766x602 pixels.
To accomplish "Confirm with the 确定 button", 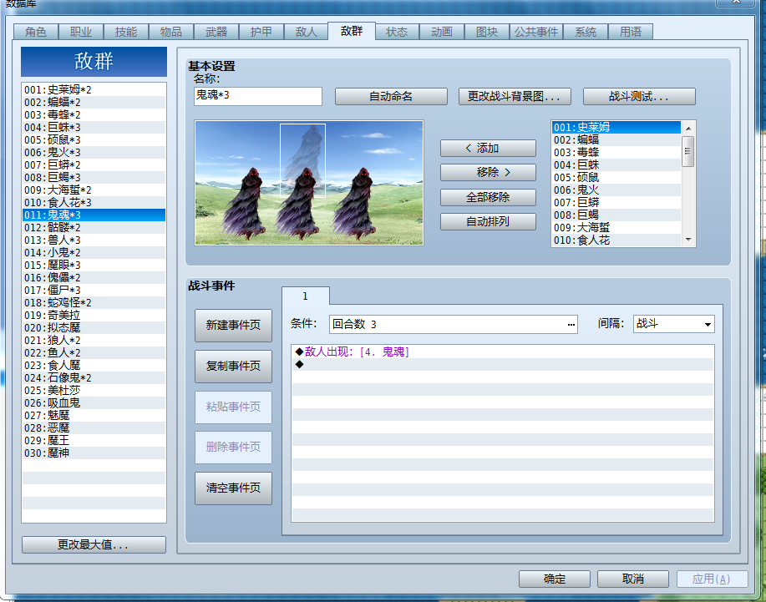I will (x=555, y=579).
